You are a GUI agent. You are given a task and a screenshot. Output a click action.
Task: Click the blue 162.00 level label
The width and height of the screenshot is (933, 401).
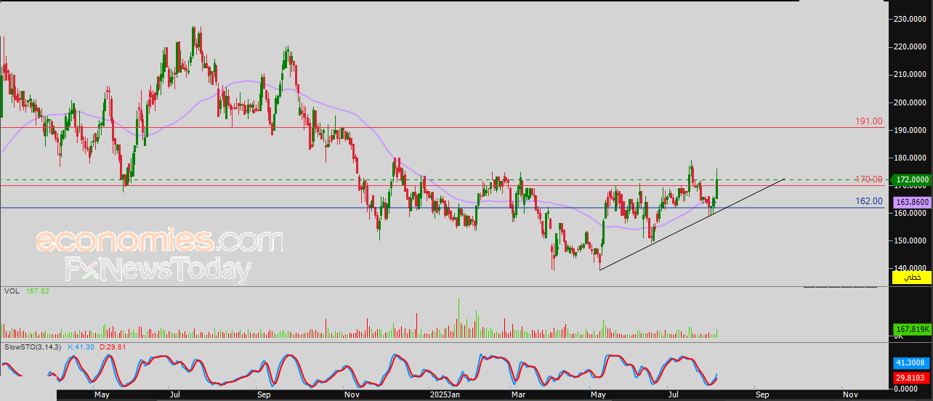[x=869, y=201]
